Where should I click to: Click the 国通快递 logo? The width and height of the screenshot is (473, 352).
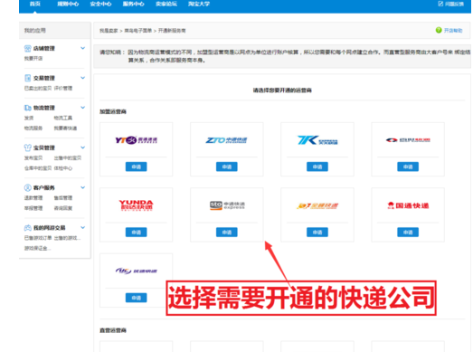pos(408,205)
